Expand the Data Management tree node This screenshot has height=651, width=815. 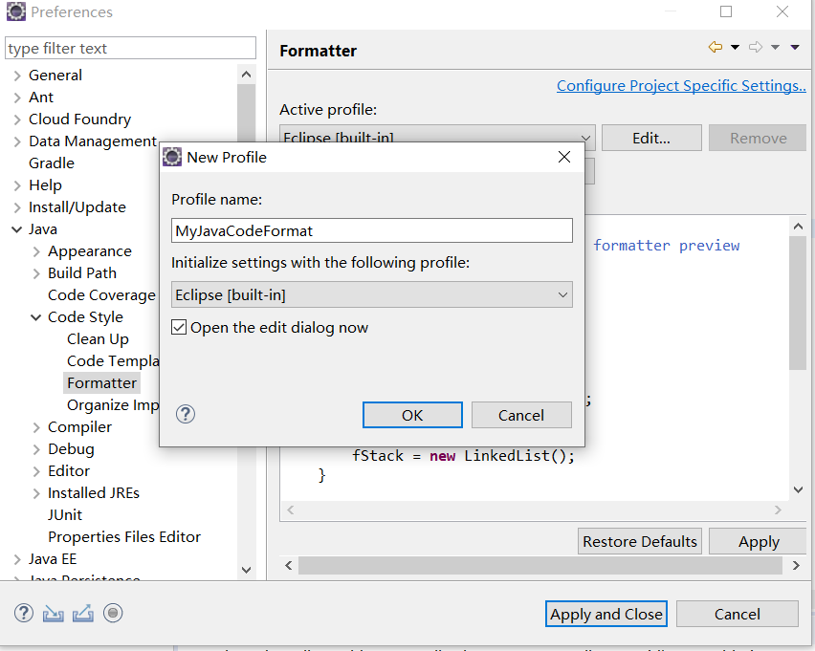17,141
